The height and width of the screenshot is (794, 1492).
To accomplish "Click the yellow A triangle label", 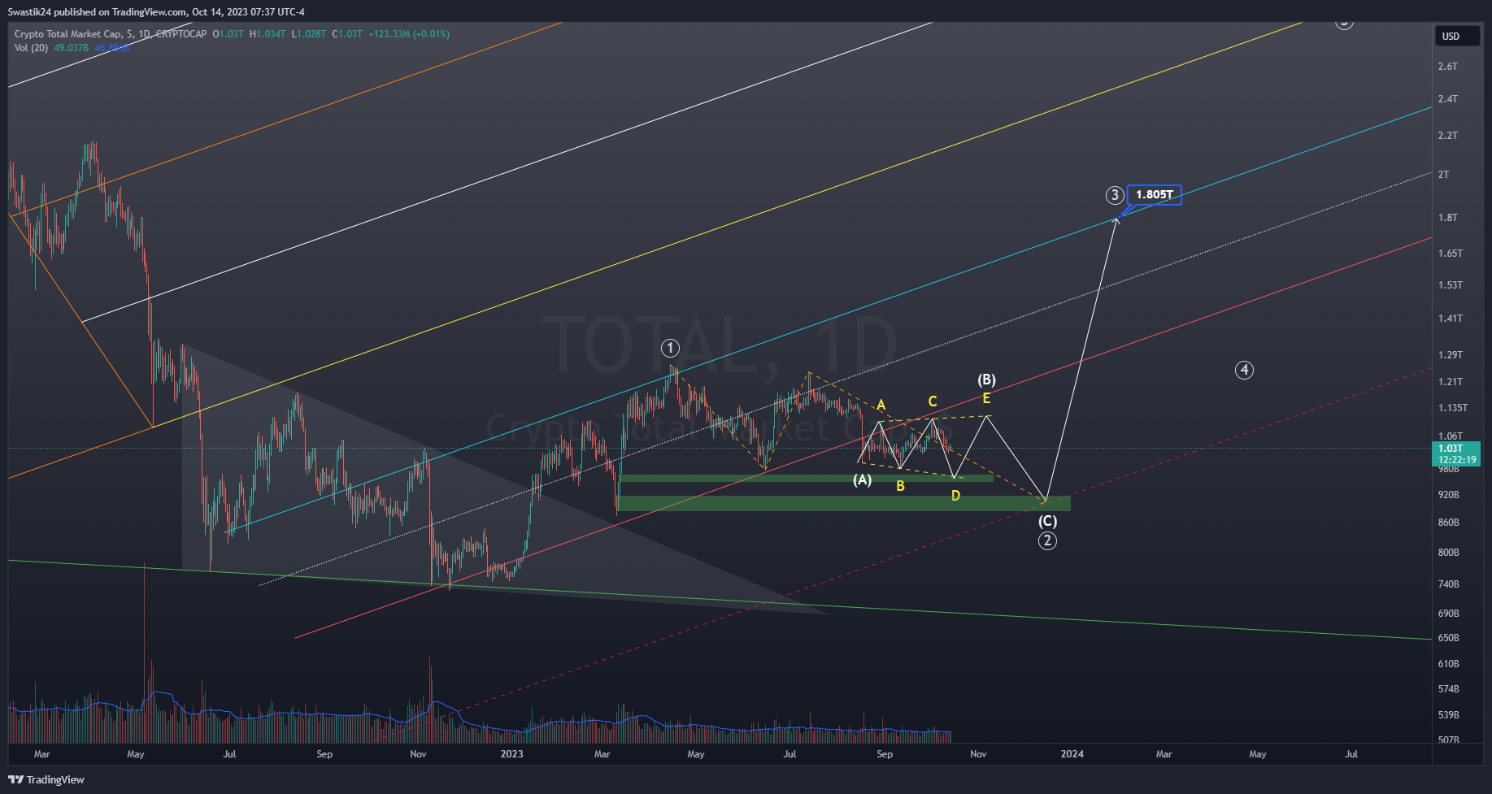I will pyautogui.click(x=881, y=405).
